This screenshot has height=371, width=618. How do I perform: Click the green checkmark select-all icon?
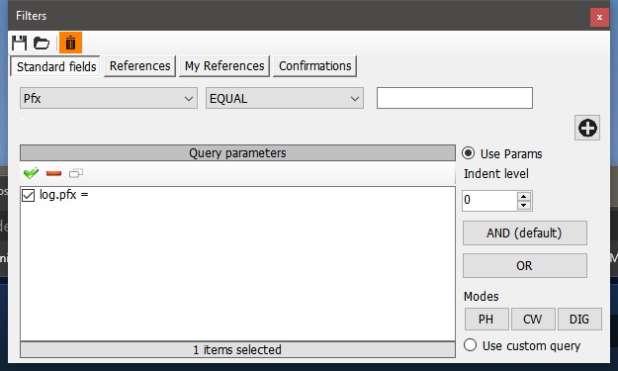(x=31, y=173)
